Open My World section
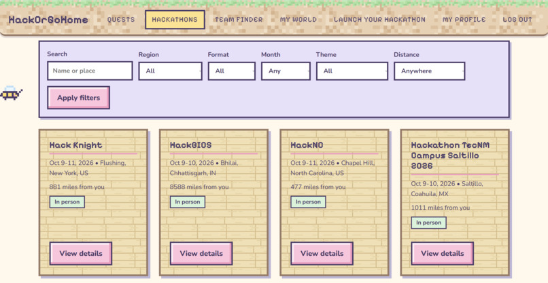This screenshot has width=548, height=283. coord(298,20)
